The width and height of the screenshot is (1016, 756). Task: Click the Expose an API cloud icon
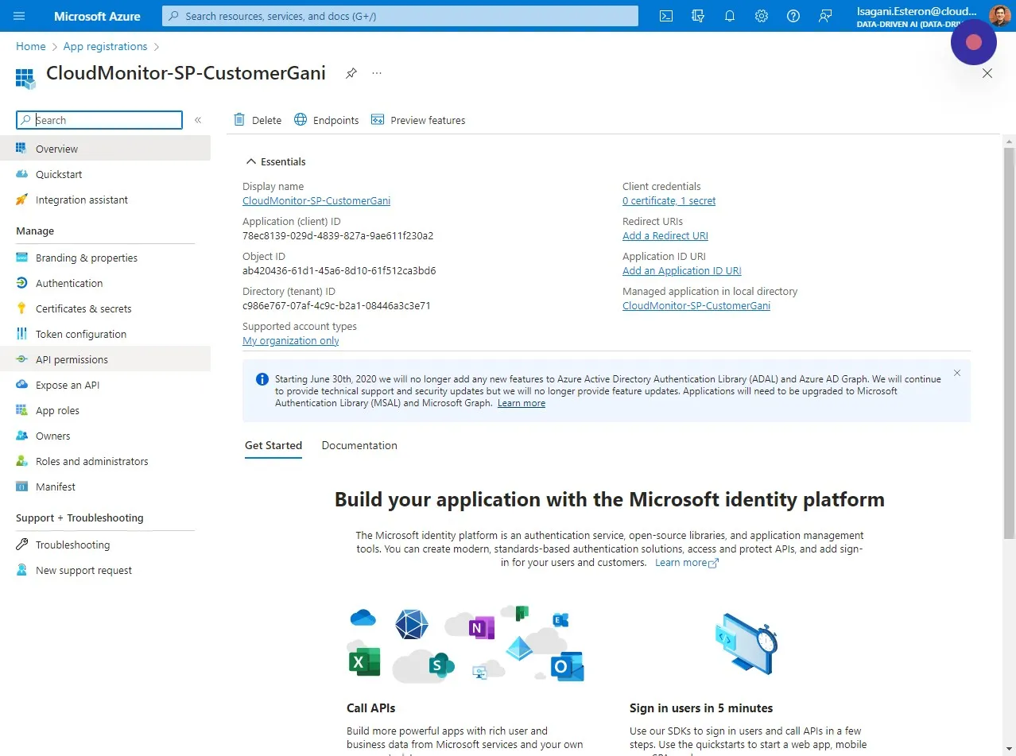(21, 385)
